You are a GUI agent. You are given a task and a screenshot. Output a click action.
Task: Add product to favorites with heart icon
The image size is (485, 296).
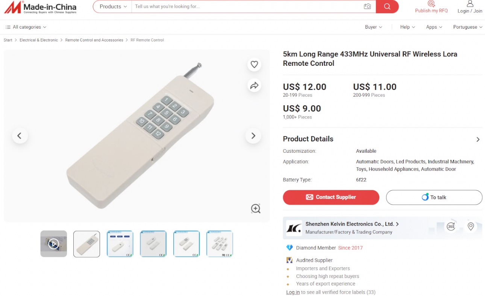tap(254, 64)
